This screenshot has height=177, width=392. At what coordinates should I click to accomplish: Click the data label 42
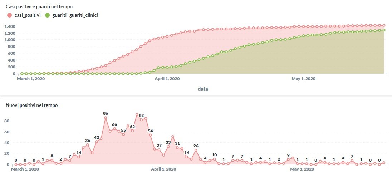(97, 137)
